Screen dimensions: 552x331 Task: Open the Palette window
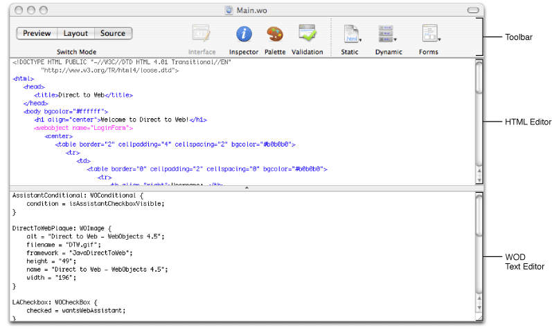(x=275, y=34)
